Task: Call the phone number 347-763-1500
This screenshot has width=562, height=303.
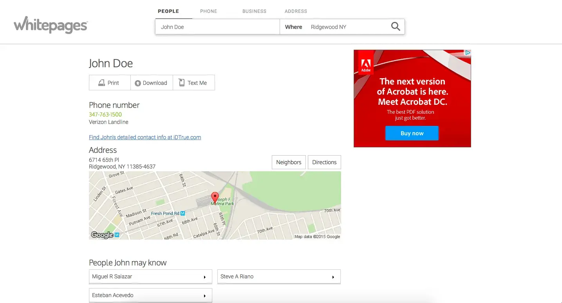Action: coord(105,115)
